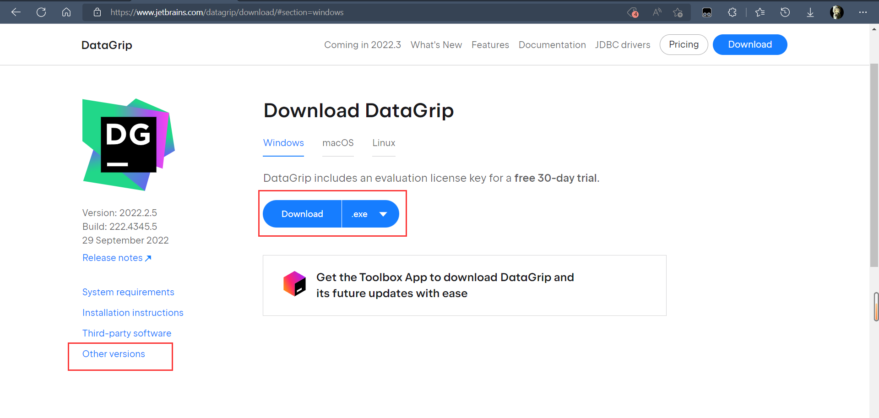View site information lock icon

97,12
